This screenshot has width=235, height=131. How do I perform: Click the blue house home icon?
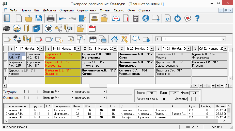[115, 39]
